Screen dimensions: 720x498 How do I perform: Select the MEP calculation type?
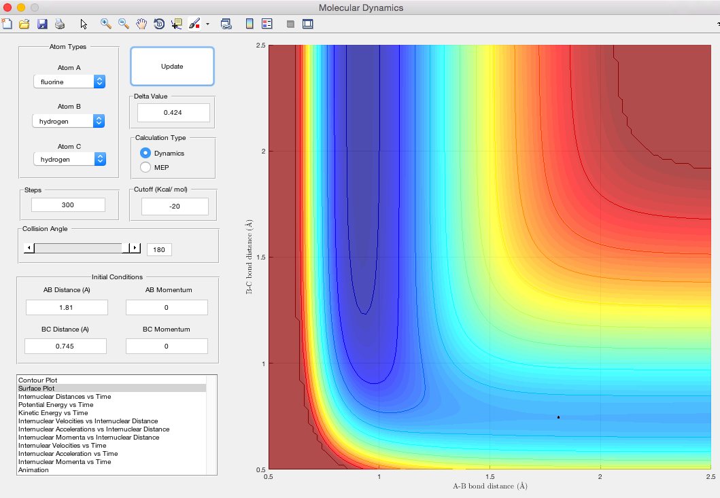[145, 167]
